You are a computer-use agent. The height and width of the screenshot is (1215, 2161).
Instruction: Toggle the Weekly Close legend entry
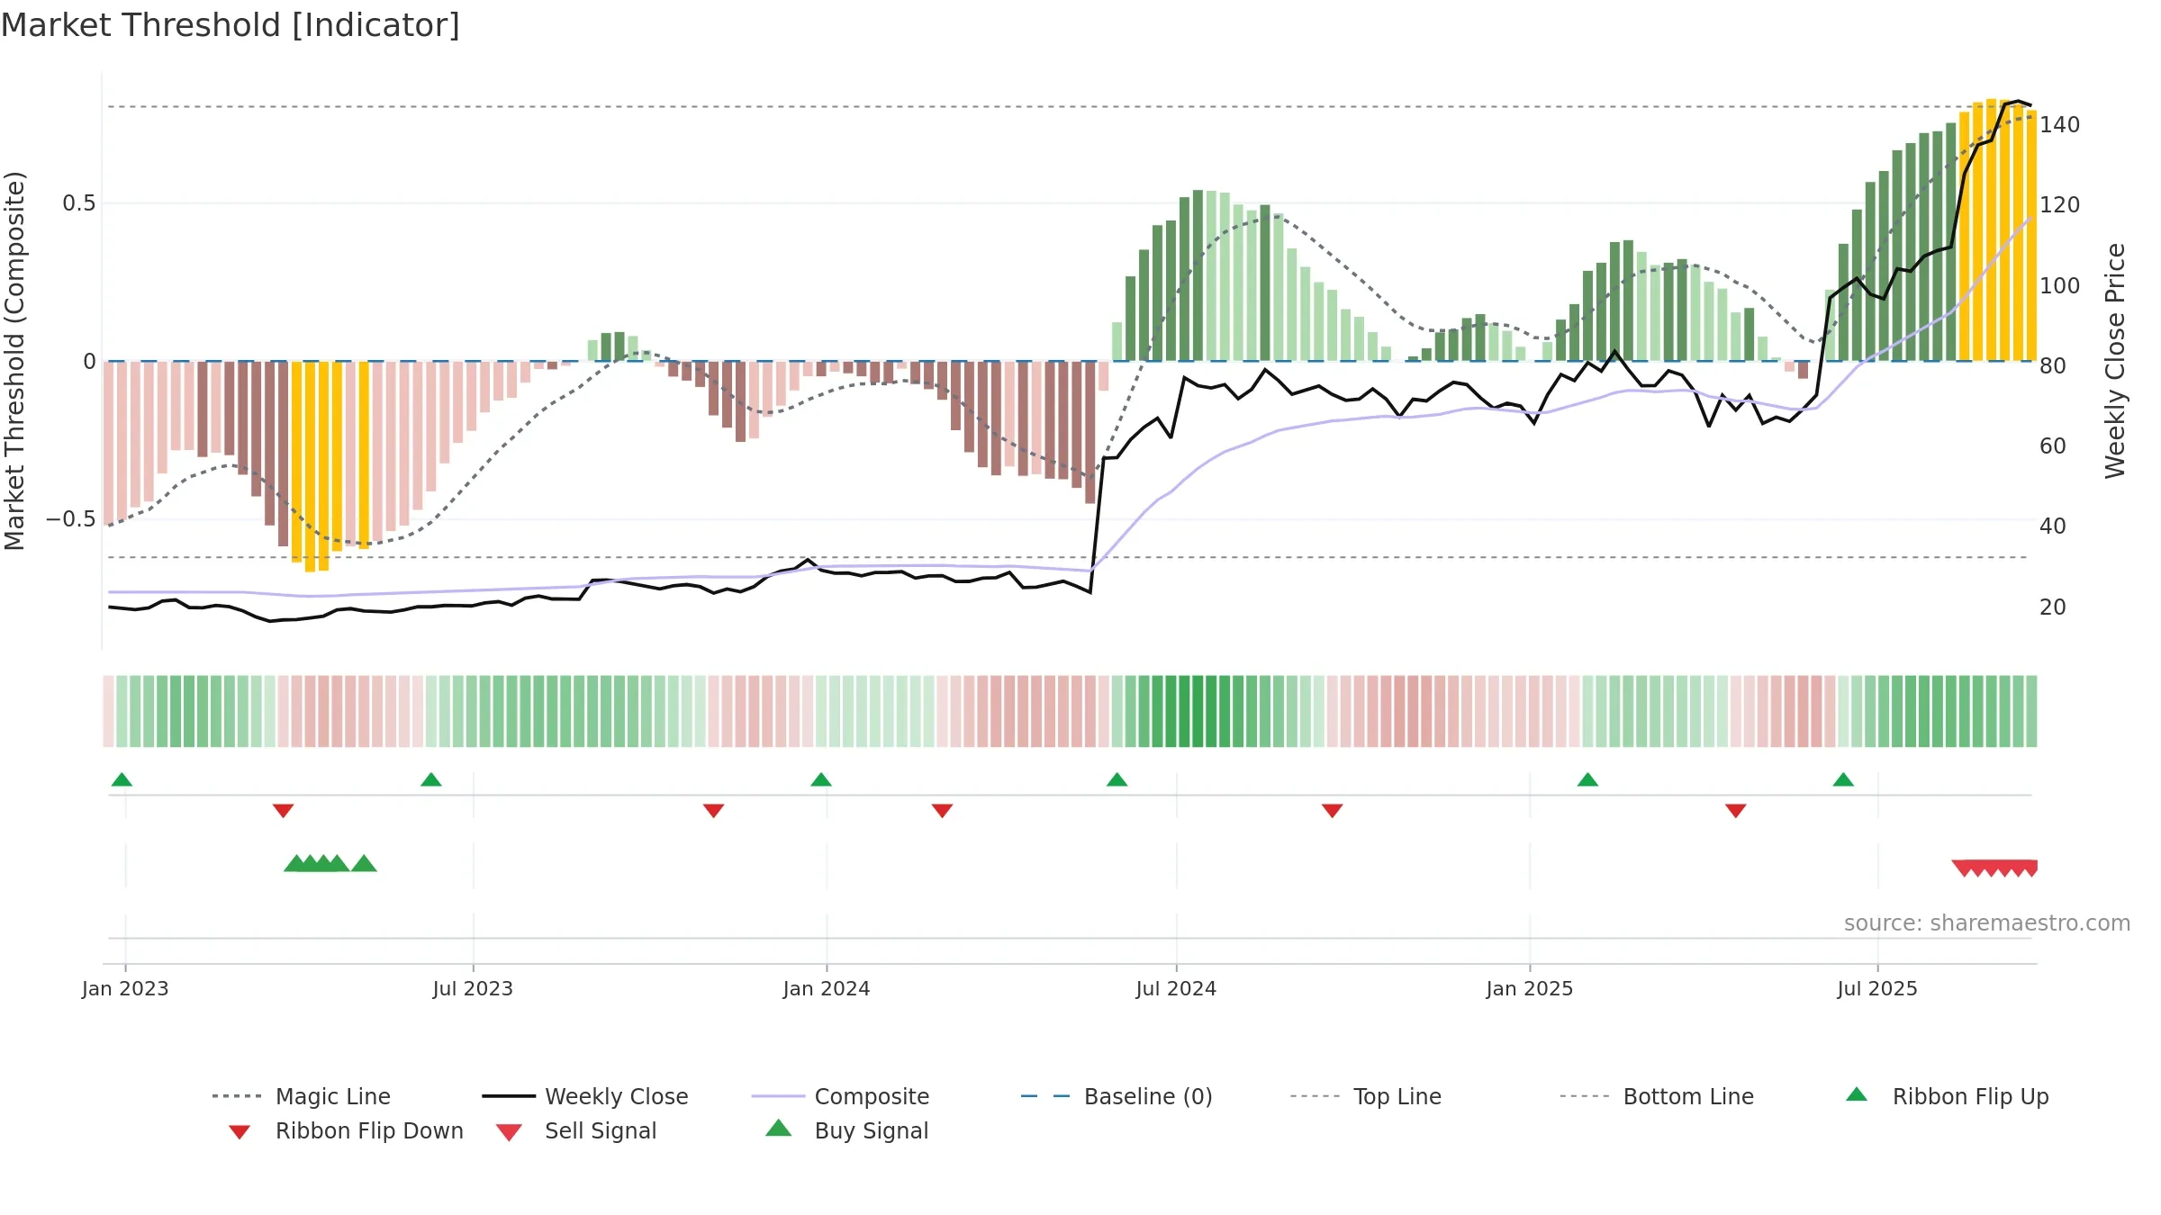click(x=585, y=1096)
